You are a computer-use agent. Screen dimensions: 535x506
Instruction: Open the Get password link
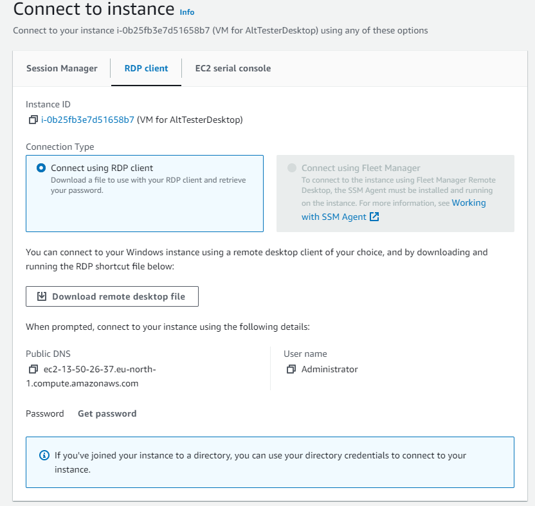107,413
